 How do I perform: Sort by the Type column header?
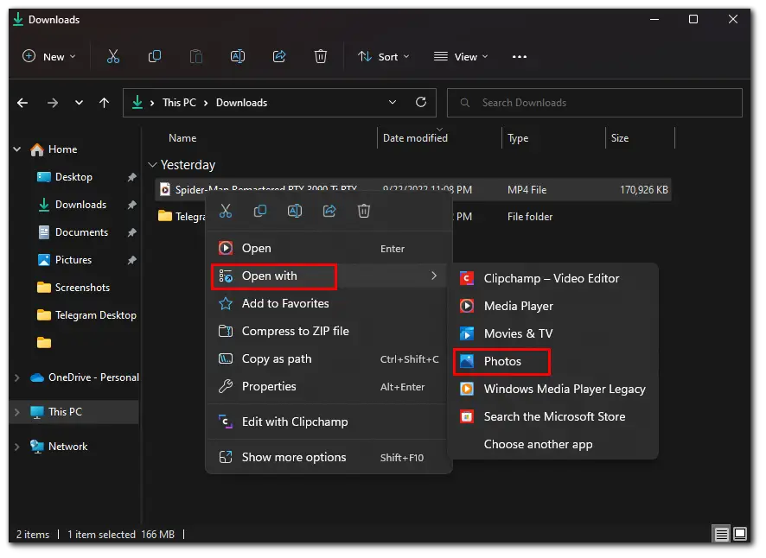[x=518, y=138]
